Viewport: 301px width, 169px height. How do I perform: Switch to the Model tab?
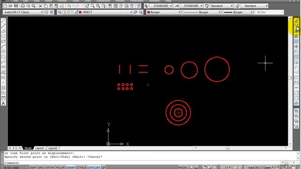28,148
